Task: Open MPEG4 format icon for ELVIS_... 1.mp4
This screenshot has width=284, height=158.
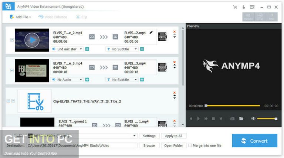Action: (x=162, y=124)
